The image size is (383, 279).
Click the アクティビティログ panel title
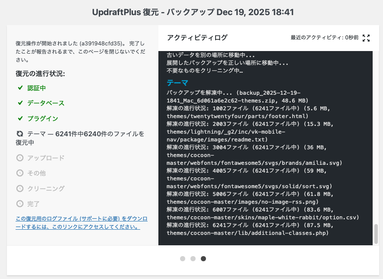[197, 38]
